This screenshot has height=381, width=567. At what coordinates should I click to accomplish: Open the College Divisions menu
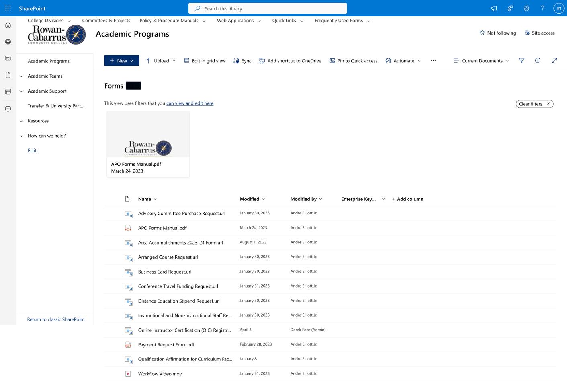pyautogui.click(x=49, y=21)
